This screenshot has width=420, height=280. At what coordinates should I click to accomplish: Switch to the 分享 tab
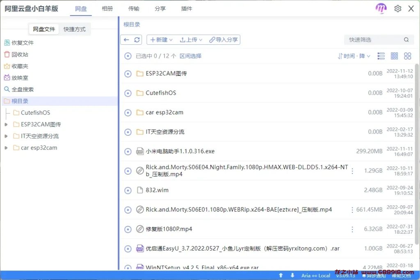pyautogui.click(x=160, y=9)
